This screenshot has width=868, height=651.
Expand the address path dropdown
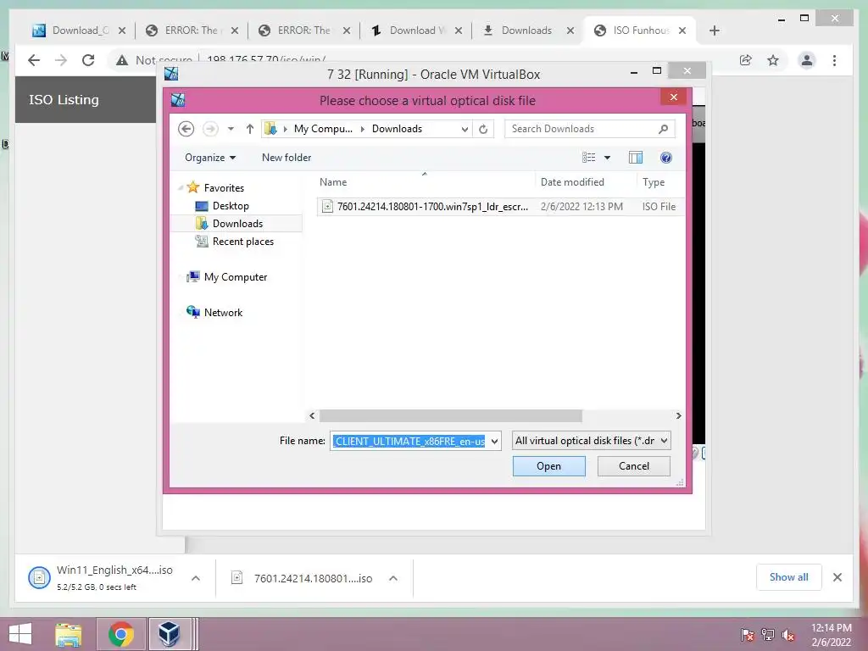[x=465, y=129]
